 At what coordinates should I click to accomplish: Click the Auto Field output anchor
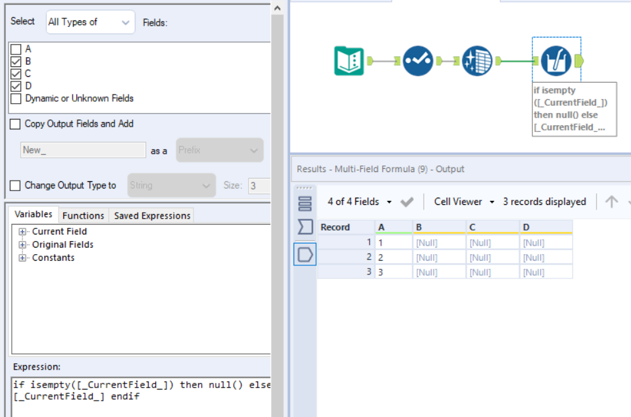click(440, 61)
